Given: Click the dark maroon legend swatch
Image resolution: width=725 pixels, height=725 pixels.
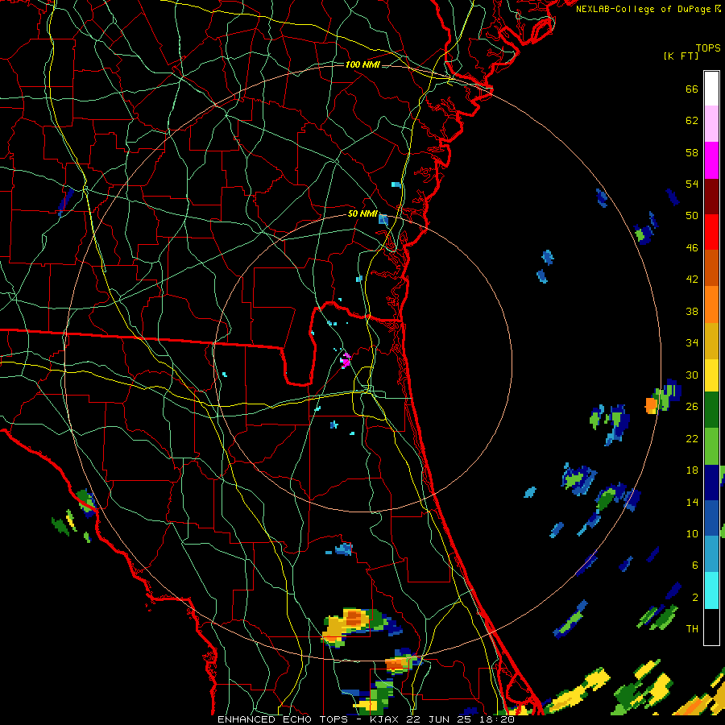Looking at the screenshot, I should [x=711, y=196].
